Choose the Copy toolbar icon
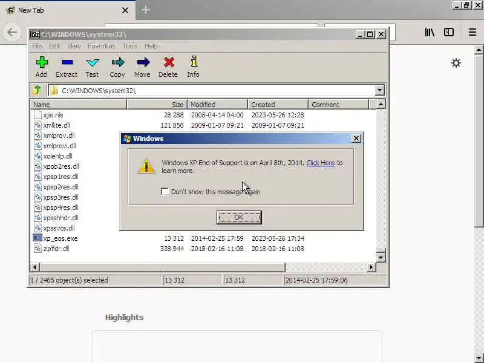484x363 pixels. [118, 62]
